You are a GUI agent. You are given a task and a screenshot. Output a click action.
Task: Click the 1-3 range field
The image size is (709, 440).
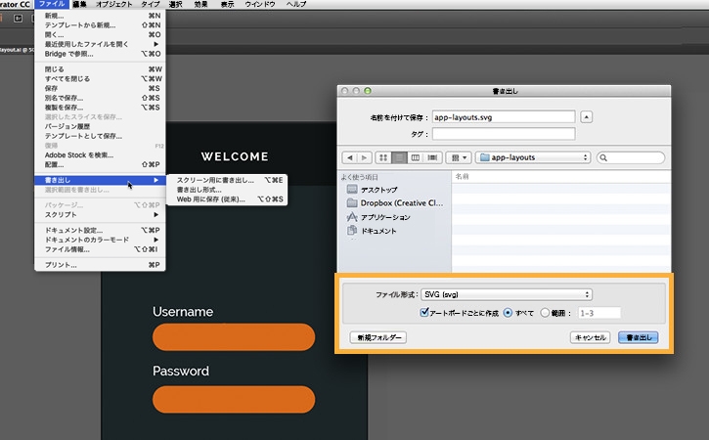(x=599, y=313)
